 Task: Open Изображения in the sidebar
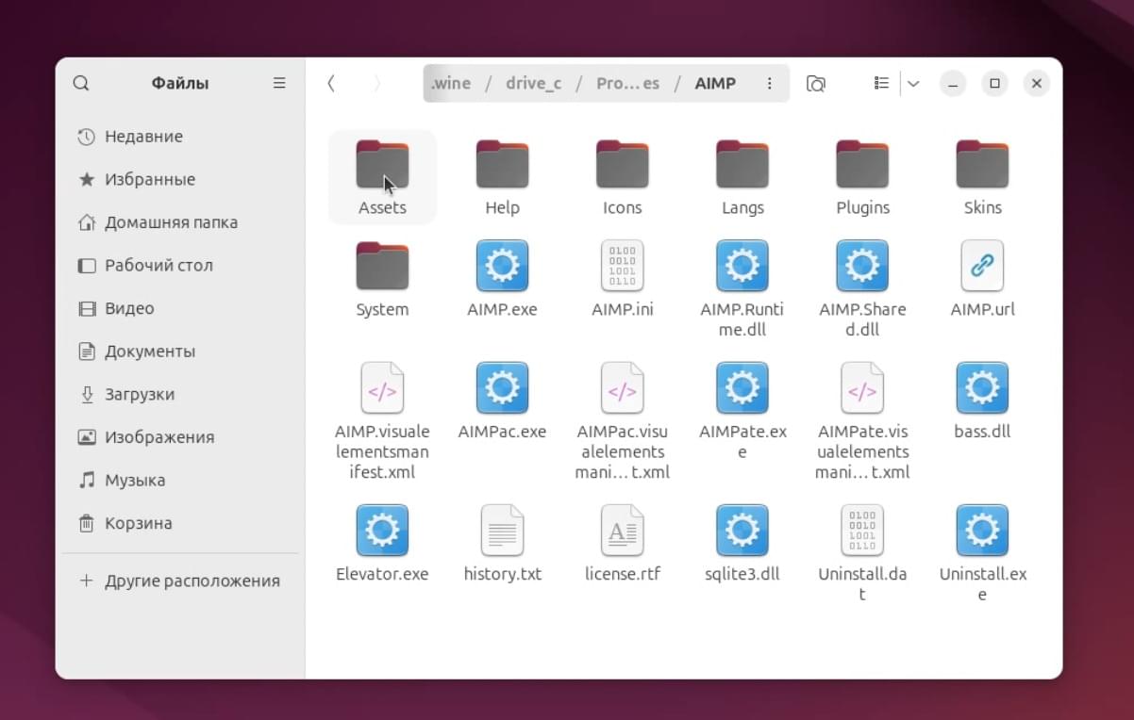tap(180, 437)
